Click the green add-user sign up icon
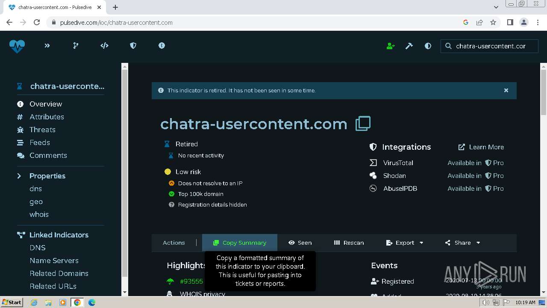 391,46
